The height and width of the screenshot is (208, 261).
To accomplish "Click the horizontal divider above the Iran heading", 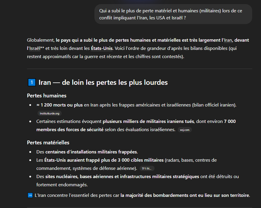I will (139, 69).
